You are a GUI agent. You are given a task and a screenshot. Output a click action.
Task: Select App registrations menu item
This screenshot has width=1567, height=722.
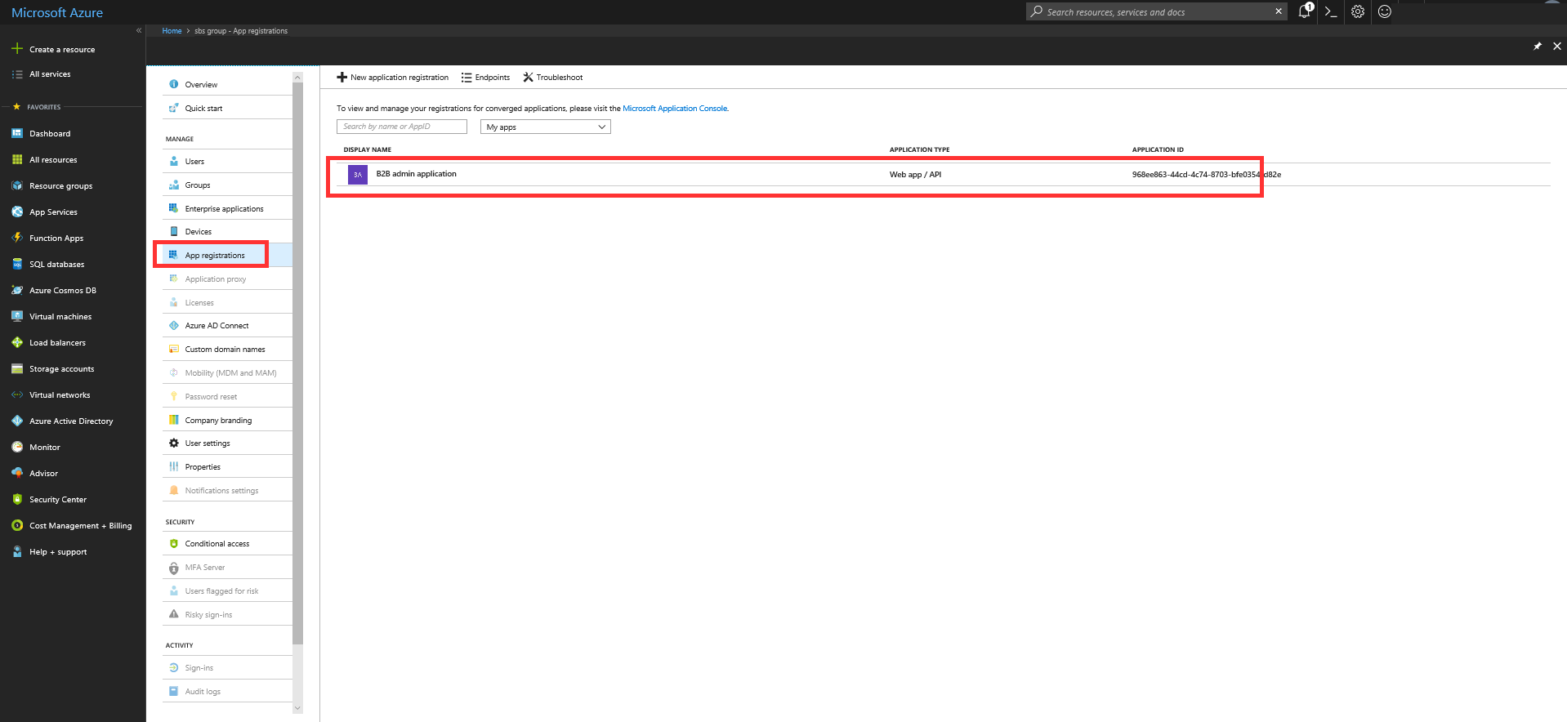coord(227,256)
